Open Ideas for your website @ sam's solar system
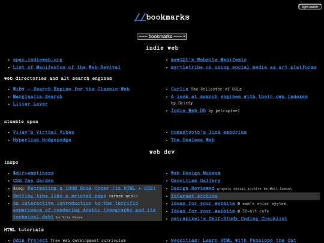This screenshot has height=243, width=324. [203, 203]
